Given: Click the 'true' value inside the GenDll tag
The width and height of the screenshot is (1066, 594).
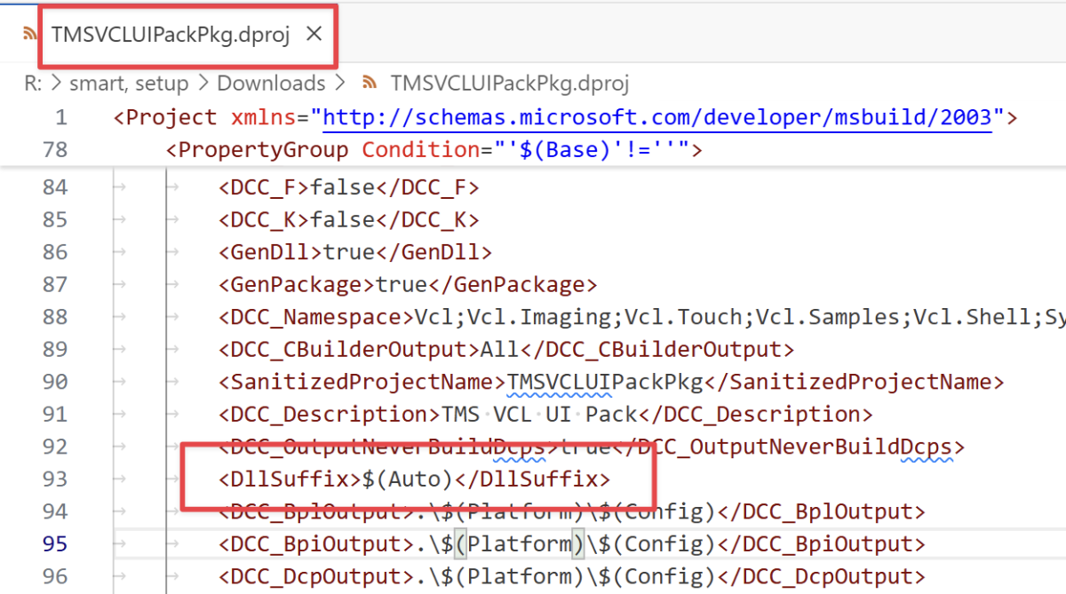Looking at the screenshot, I should click(348, 252).
